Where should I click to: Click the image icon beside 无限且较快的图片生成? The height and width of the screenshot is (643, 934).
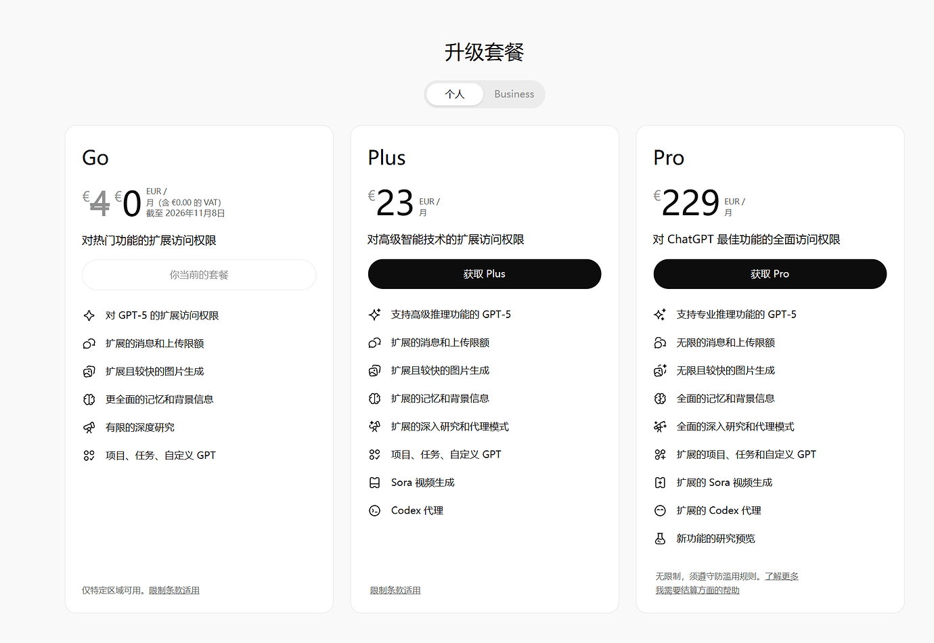(x=660, y=371)
